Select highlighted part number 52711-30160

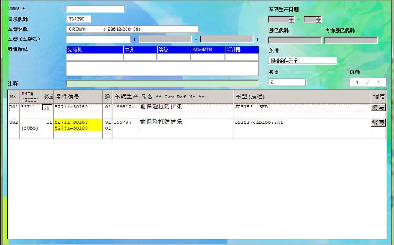pyautogui.click(x=71, y=122)
